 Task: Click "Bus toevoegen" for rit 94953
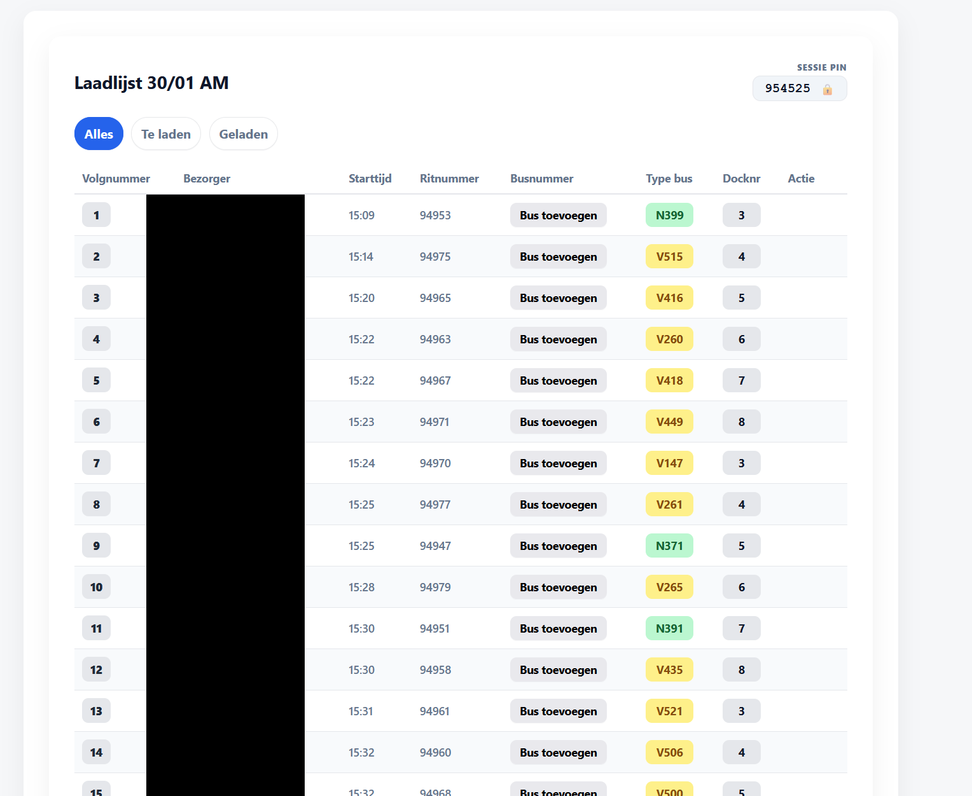[558, 215]
